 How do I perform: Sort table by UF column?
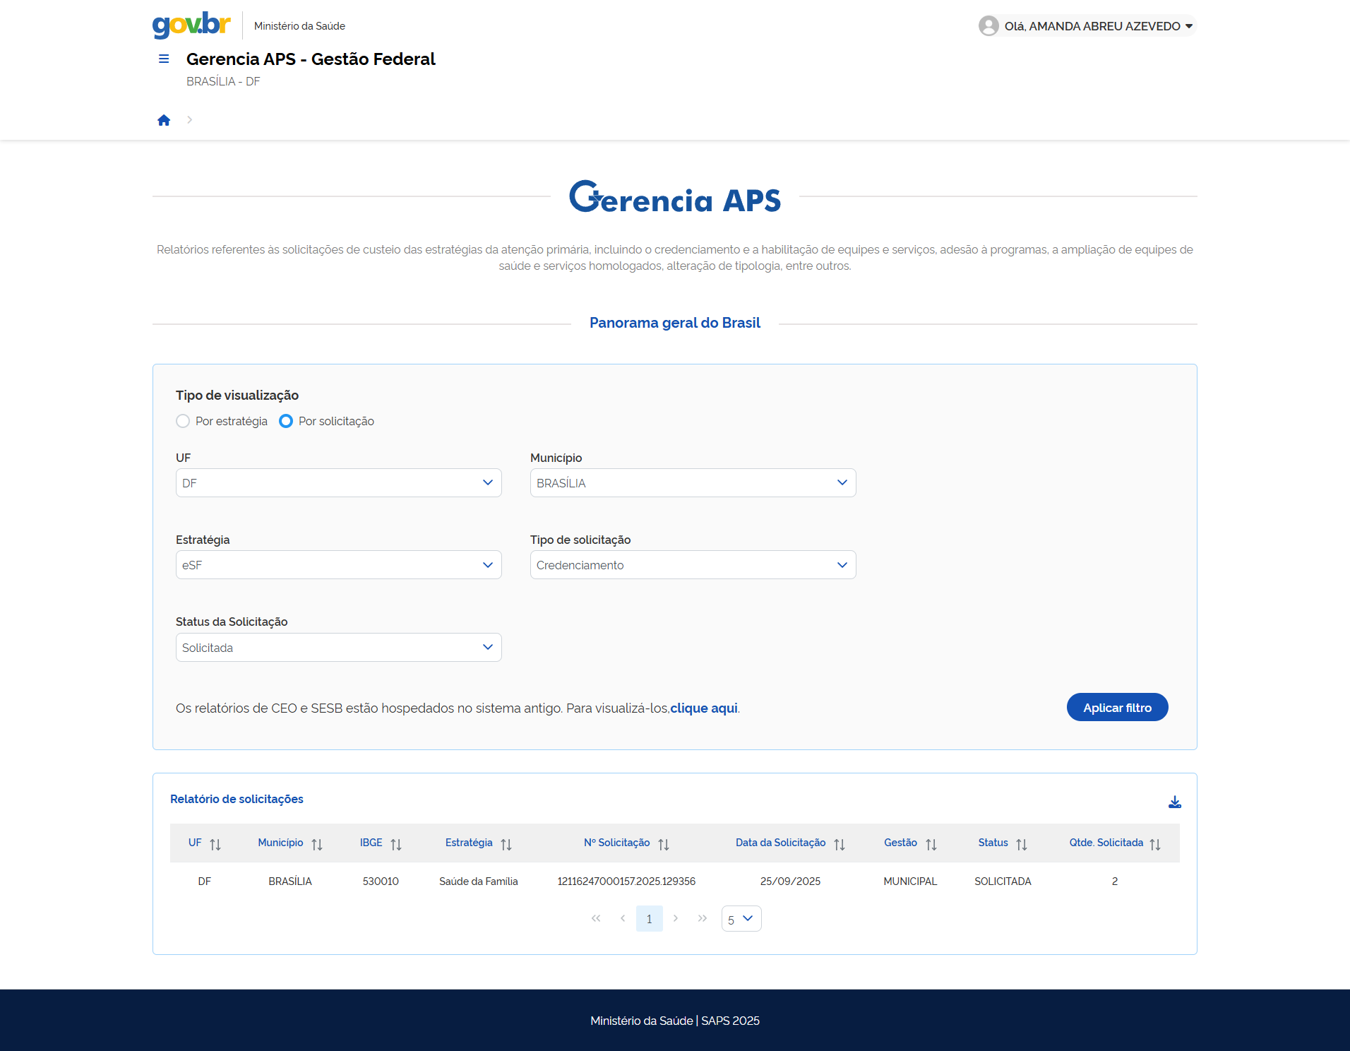215,844
